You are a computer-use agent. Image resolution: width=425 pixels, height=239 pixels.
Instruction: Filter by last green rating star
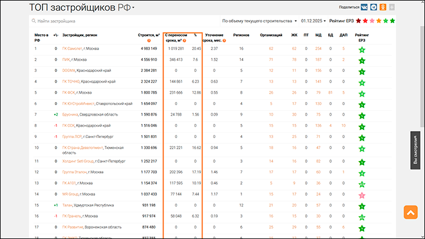393,21
